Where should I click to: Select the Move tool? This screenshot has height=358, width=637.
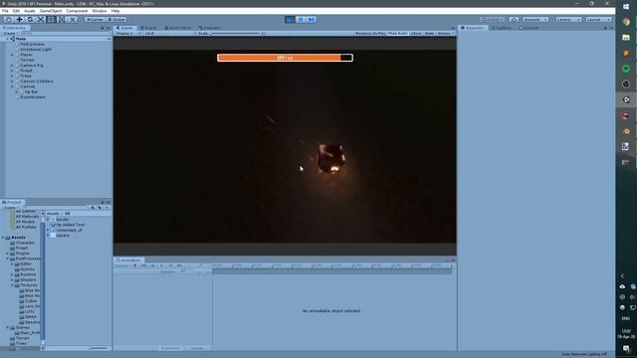pyautogui.click(x=19, y=20)
